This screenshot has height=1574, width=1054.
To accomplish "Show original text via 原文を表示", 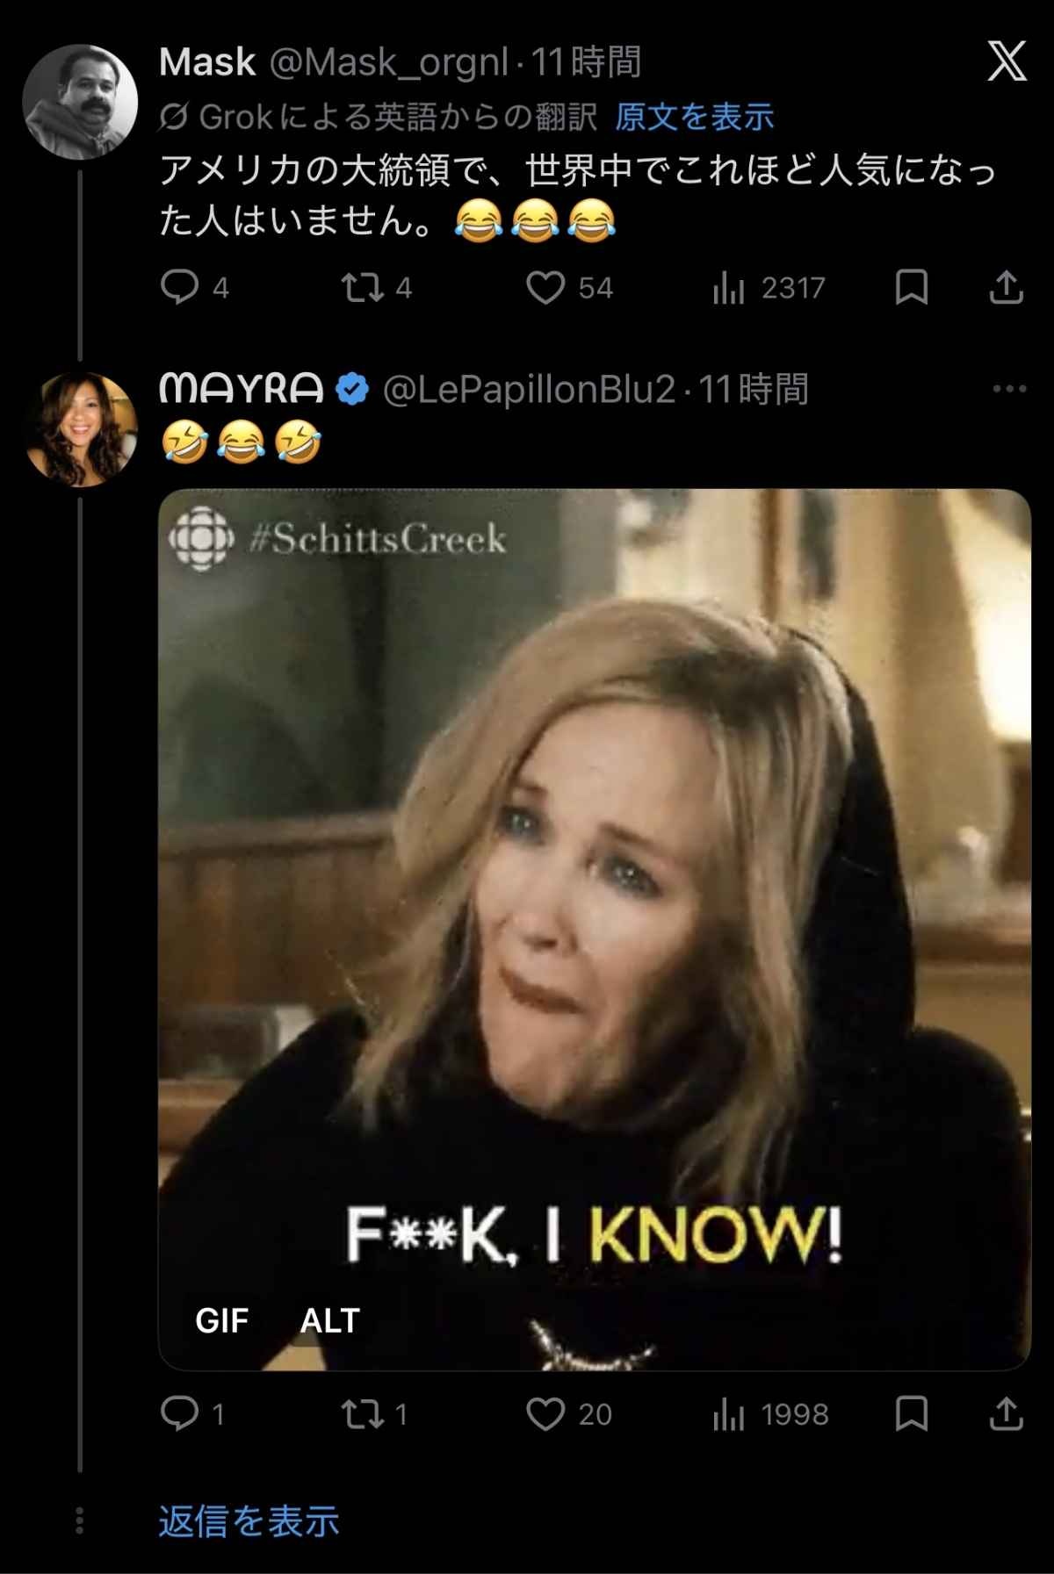I will [x=694, y=117].
